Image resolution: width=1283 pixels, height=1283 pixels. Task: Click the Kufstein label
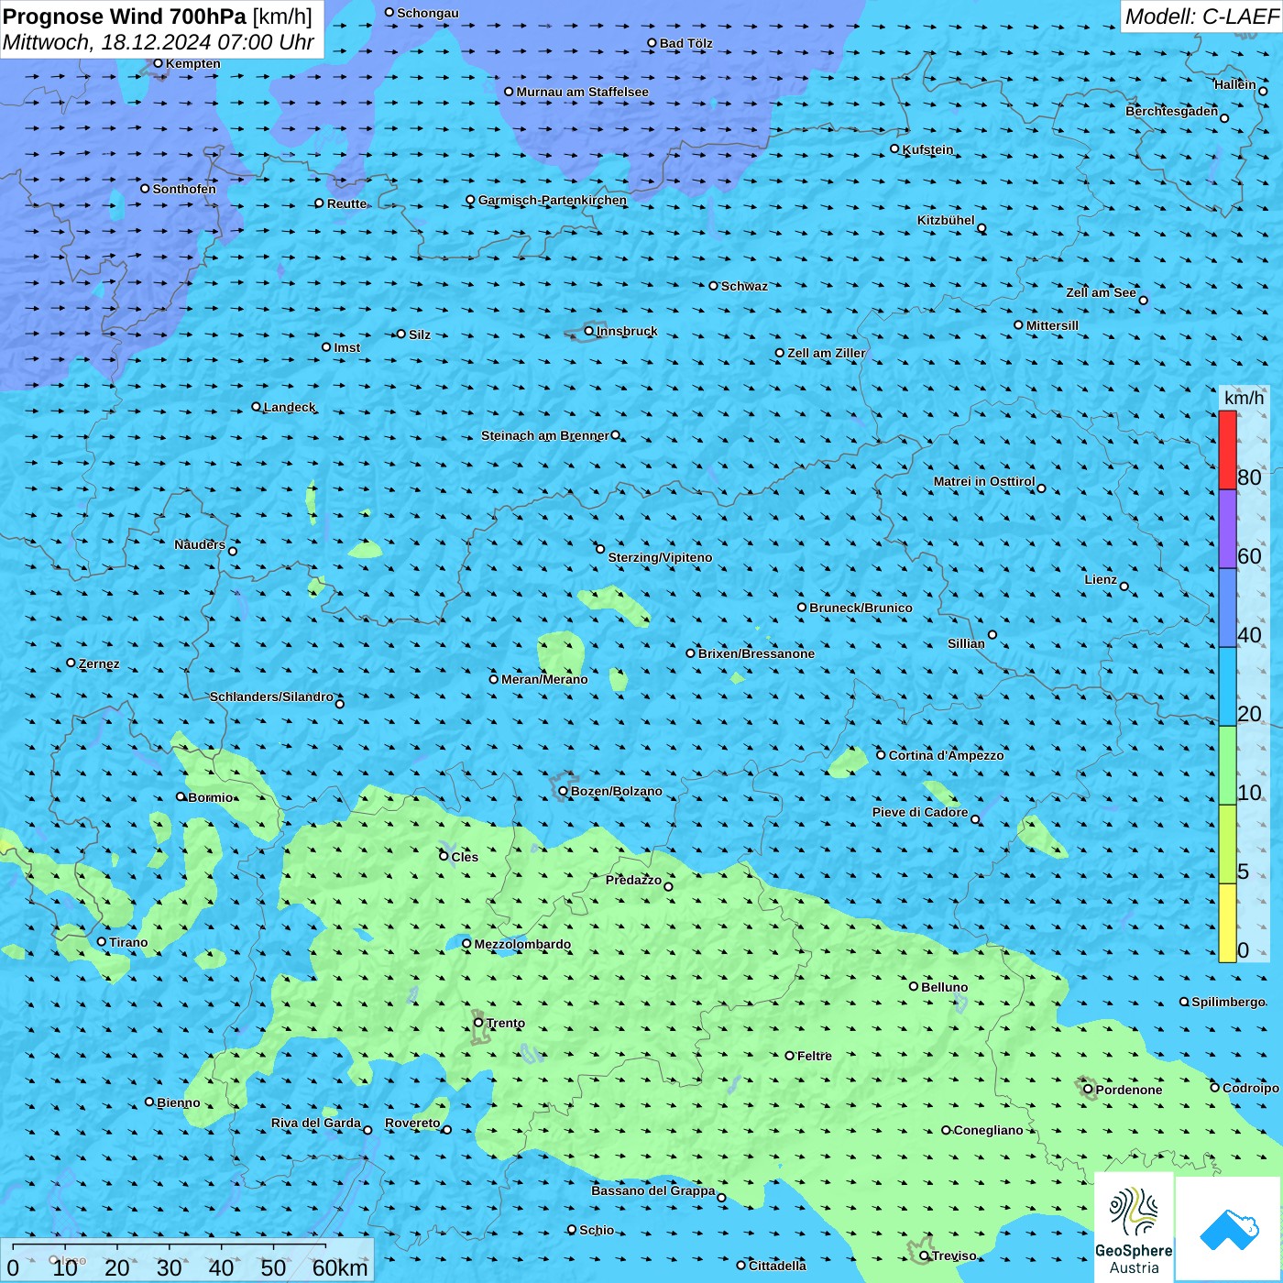[927, 149]
